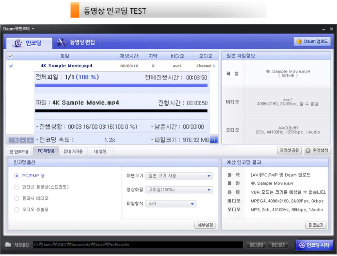Viewport: 337px width, 256px height.
Task: Switch to the 휴대 기기용 tab
Action: pyautogui.click(x=73, y=151)
